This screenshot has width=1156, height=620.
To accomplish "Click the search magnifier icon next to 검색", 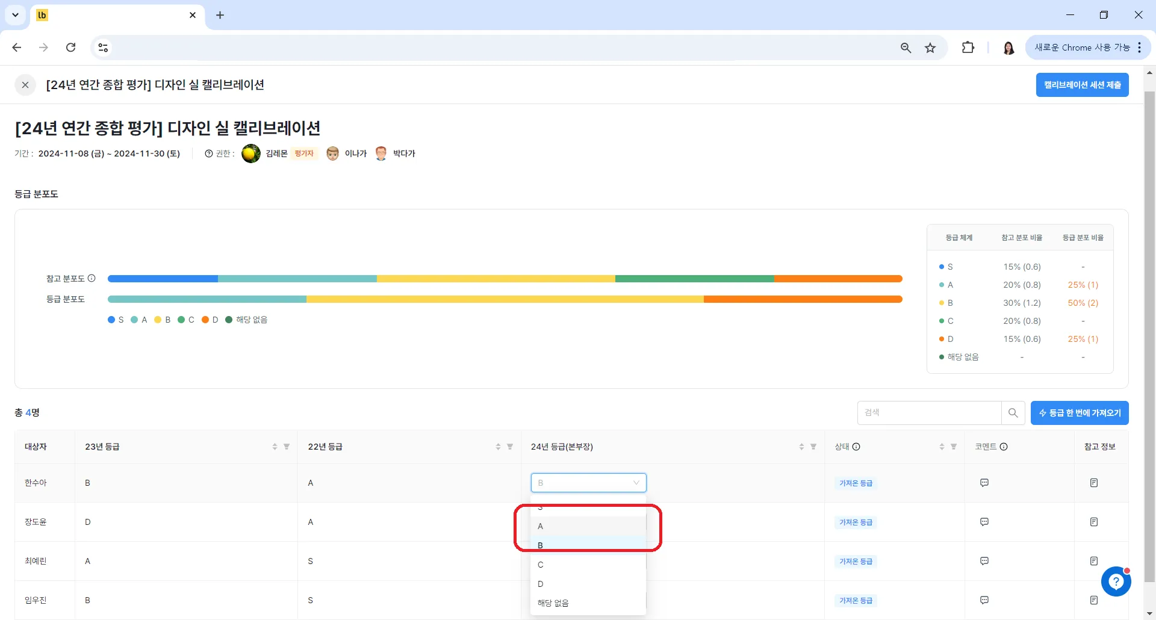I will pos(1013,413).
